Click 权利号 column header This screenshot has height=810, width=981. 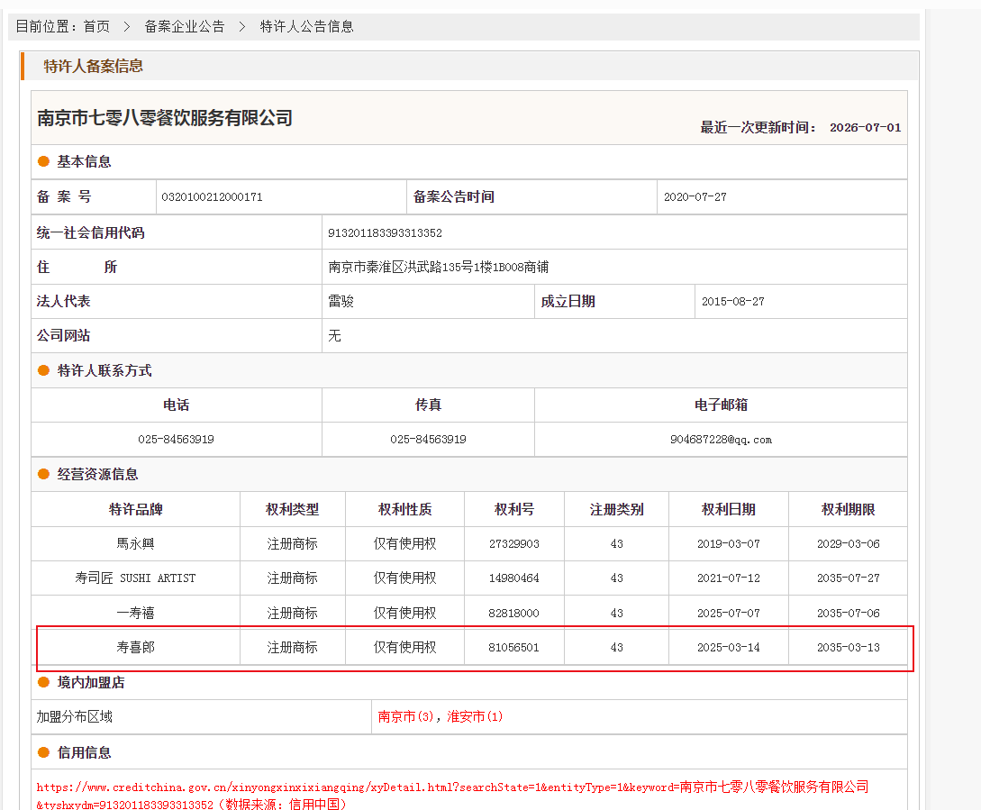[x=514, y=510]
